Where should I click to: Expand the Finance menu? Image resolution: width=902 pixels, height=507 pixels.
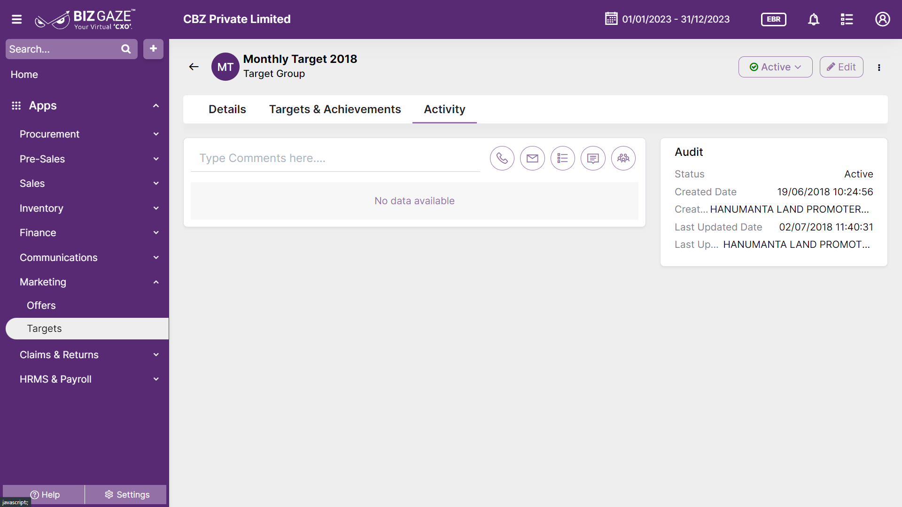tap(89, 233)
